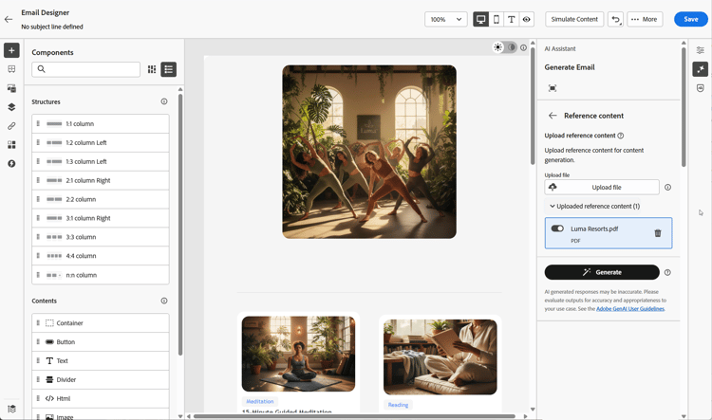This screenshot has height=420, width=712.
Task: Click the Generate button
Action: click(602, 272)
